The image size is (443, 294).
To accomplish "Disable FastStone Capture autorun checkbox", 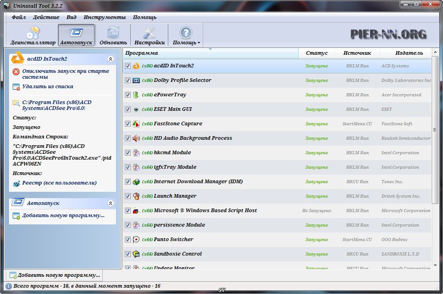I will click(128, 123).
